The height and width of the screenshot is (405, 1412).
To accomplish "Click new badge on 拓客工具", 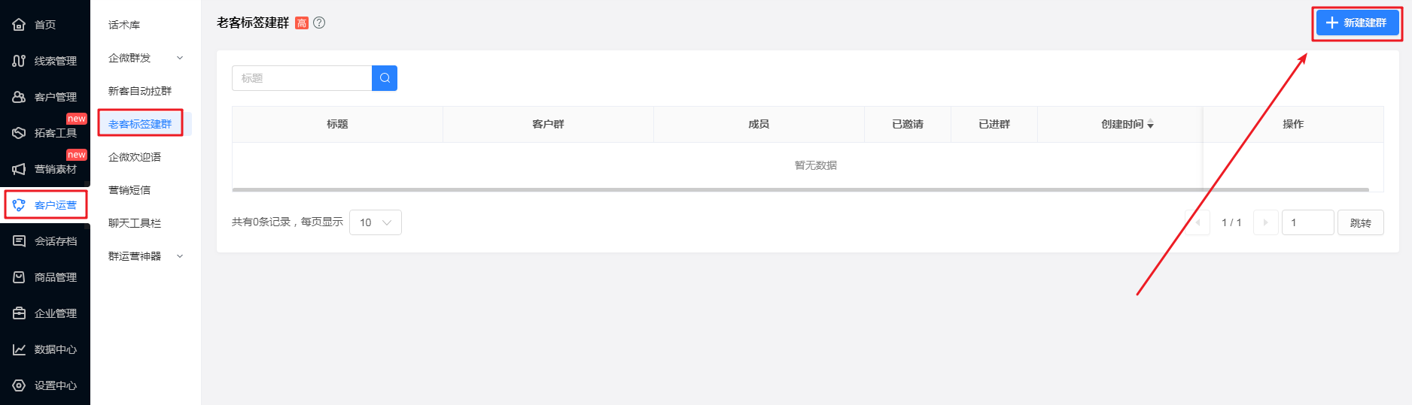I will click(x=77, y=119).
